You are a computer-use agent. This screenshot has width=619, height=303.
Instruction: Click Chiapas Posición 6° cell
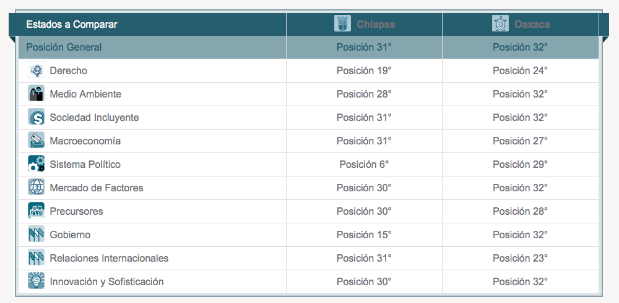tap(364, 165)
